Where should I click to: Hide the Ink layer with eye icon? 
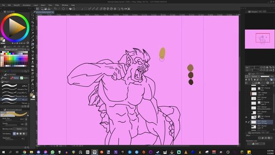coord(246,117)
